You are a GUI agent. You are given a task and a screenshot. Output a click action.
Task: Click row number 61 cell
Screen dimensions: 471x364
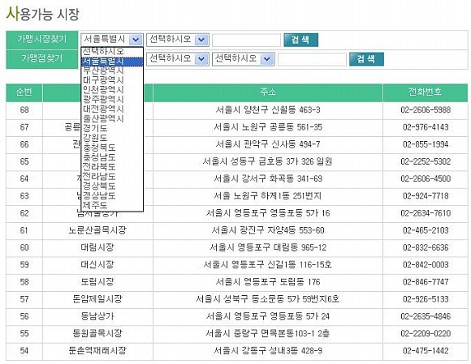point(24,230)
